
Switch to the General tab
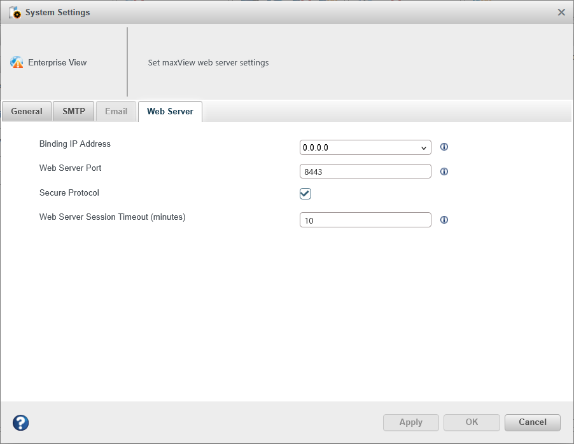click(27, 111)
